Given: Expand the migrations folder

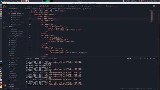Looking at the screenshot, I should coord(14,29).
